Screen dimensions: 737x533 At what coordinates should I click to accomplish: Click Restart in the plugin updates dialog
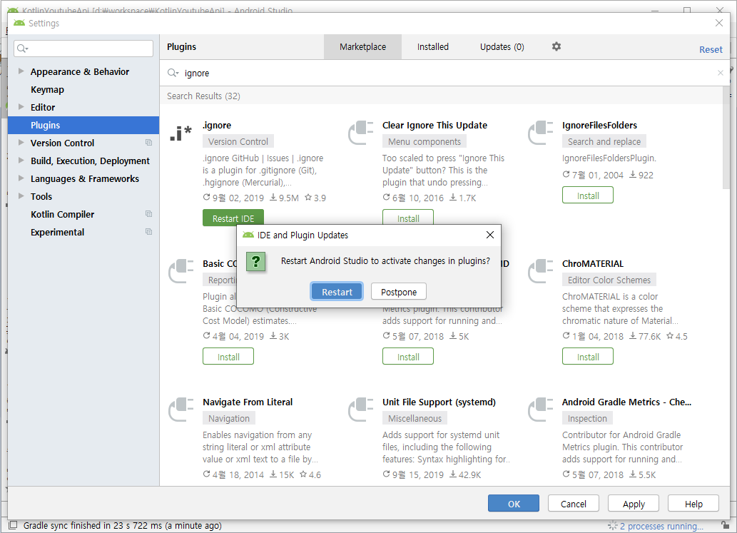pyautogui.click(x=337, y=291)
